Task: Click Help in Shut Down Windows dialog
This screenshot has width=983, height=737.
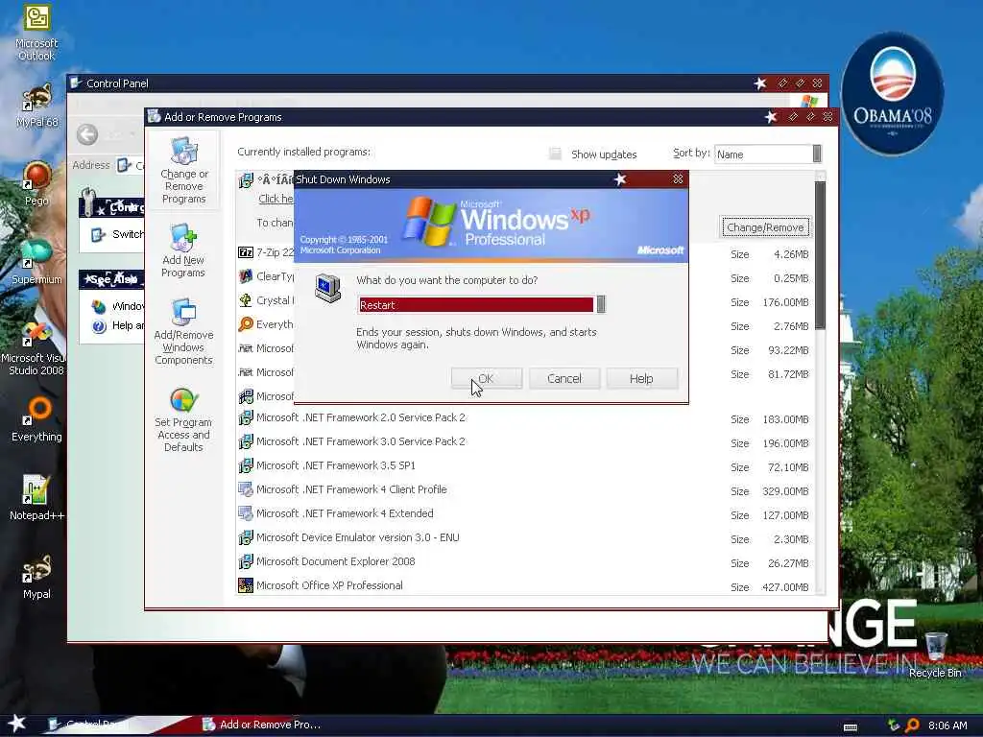Action: [641, 378]
